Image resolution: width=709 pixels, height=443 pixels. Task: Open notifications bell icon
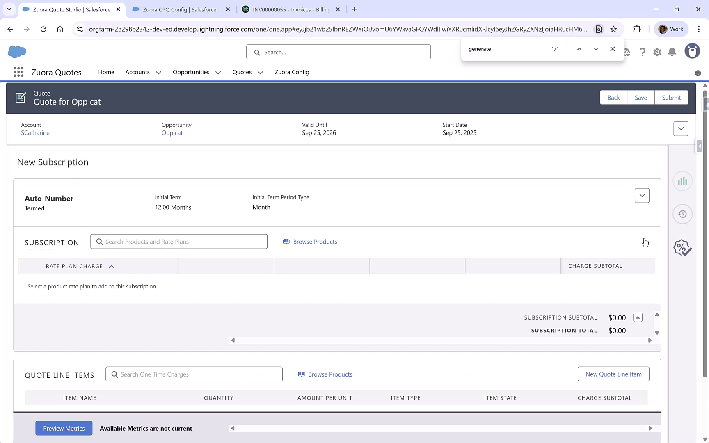(x=672, y=52)
